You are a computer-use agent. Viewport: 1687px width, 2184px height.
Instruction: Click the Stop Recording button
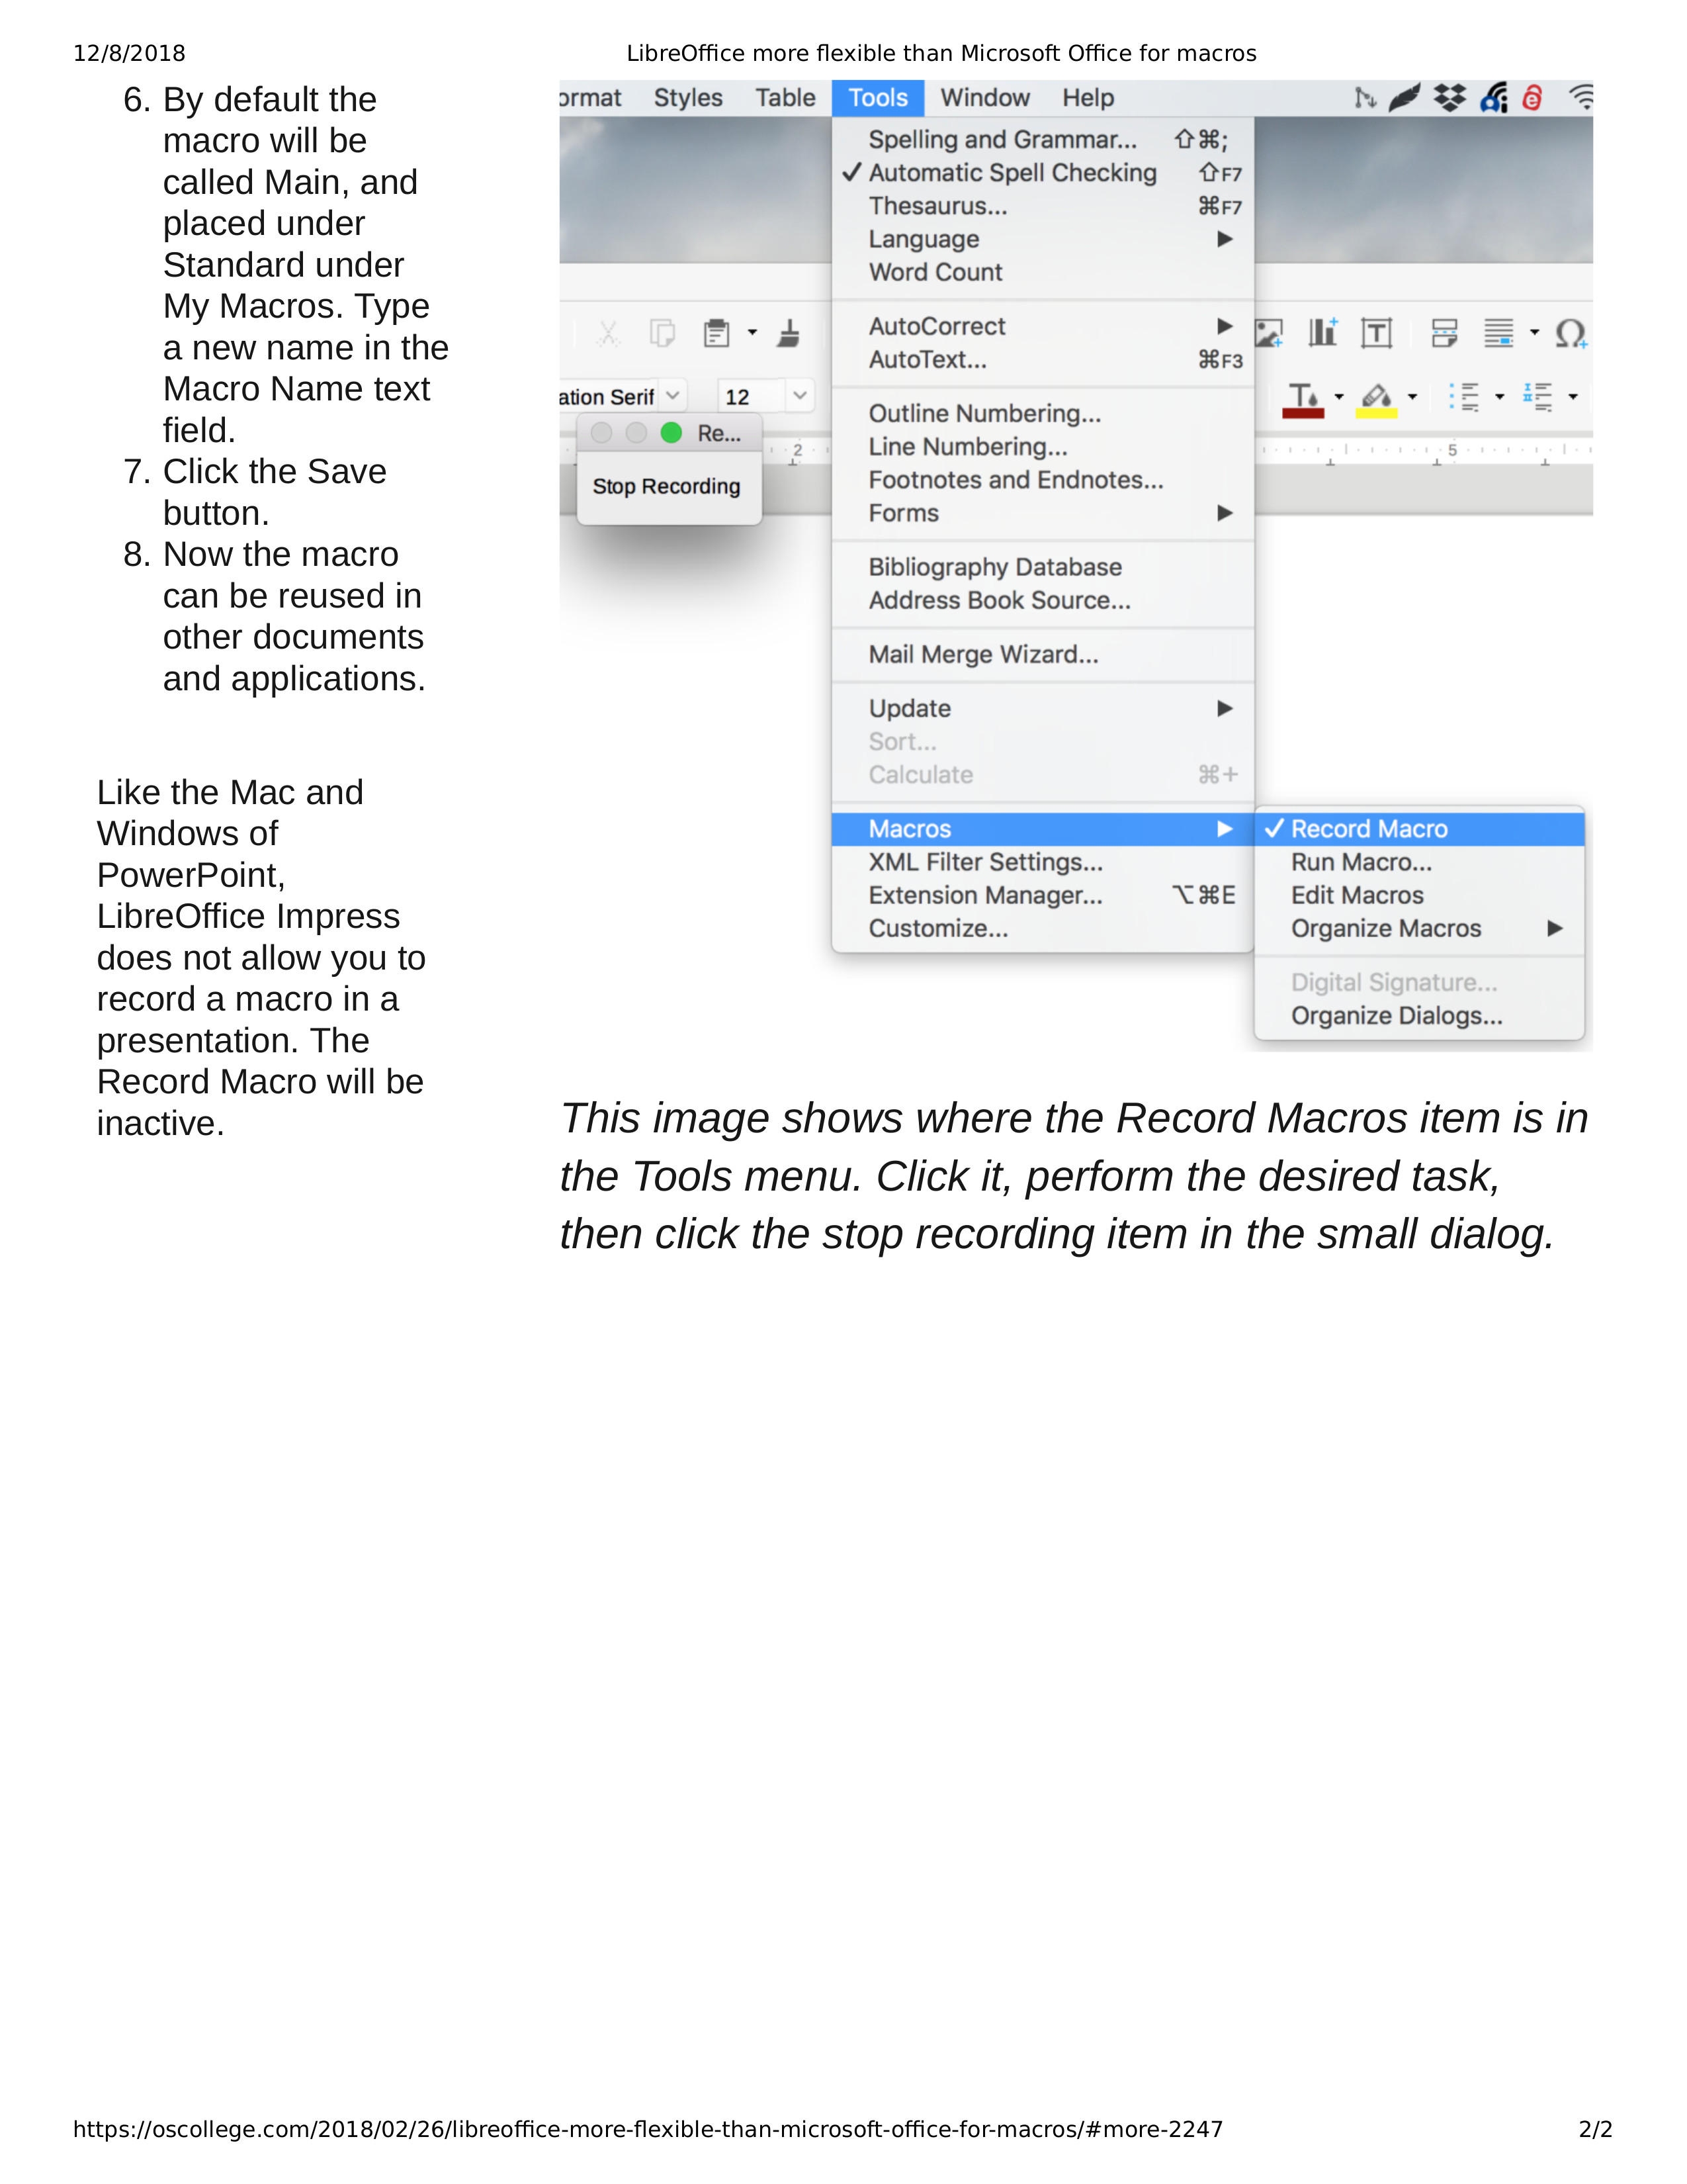pyautogui.click(x=667, y=486)
